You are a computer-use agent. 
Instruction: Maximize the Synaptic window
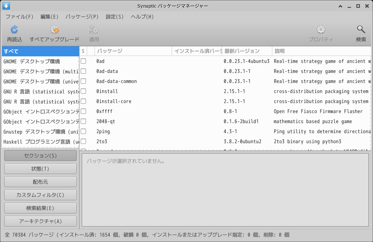point(358,6)
